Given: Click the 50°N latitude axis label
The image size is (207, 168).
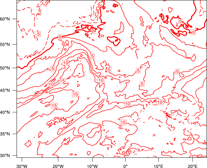Looking at the screenshot, I should (5, 68).
